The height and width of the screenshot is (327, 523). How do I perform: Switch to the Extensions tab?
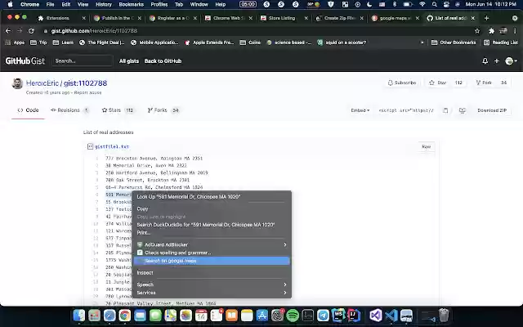pos(61,18)
